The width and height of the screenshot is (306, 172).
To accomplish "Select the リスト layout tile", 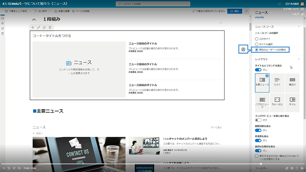I will tap(277, 83).
